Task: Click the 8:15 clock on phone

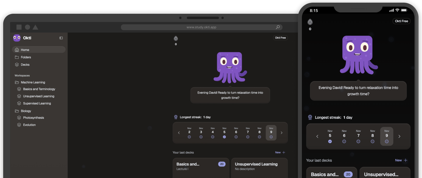Action: 314,11
